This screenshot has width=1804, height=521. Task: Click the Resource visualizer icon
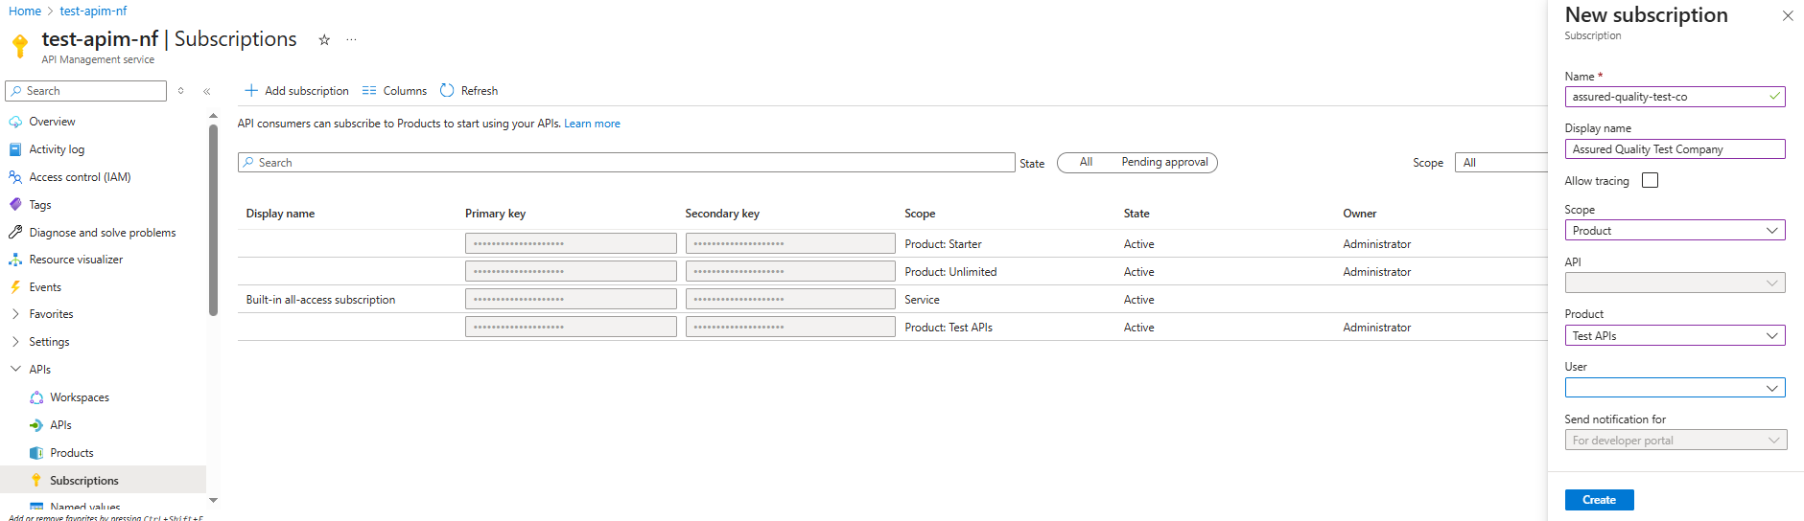pos(15,260)
